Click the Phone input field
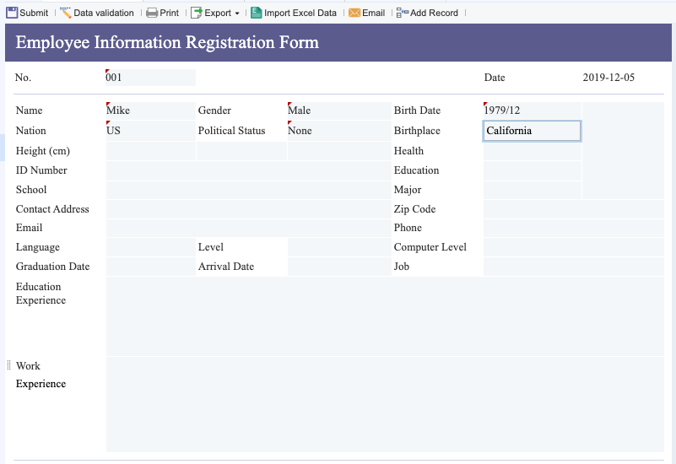 (573, 229)
